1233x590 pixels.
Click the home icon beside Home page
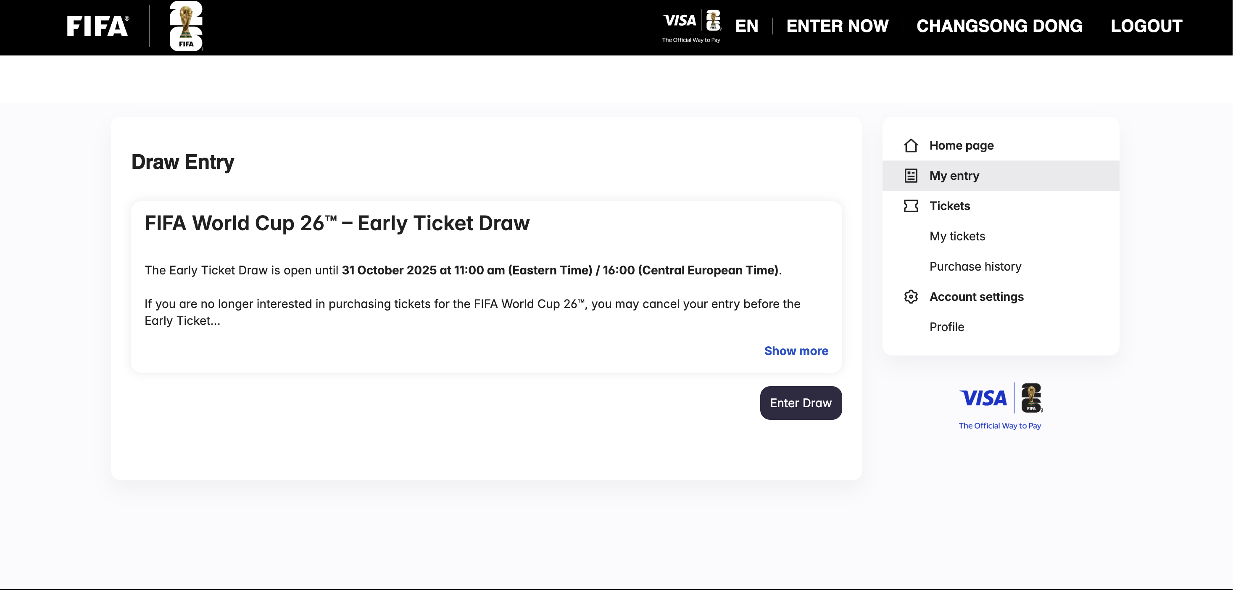click(x=911, y=145)
